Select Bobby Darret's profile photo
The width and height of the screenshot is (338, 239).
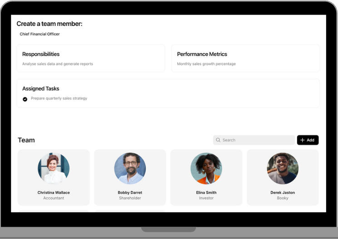pos(130,168)
